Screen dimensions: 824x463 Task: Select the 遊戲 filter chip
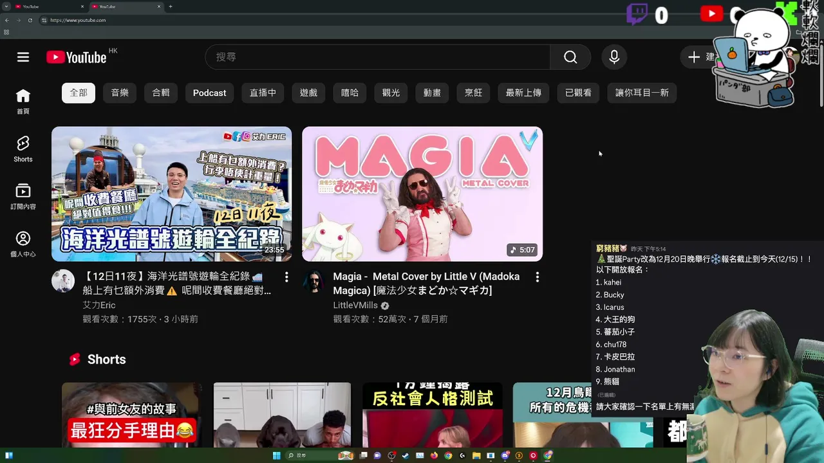308,93
